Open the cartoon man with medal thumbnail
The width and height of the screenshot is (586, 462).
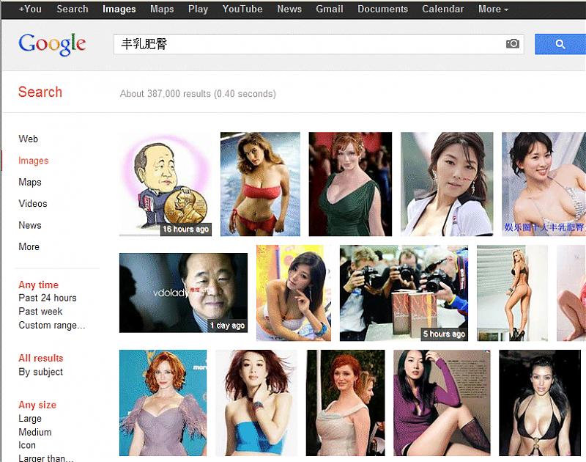tap(166, 184)
